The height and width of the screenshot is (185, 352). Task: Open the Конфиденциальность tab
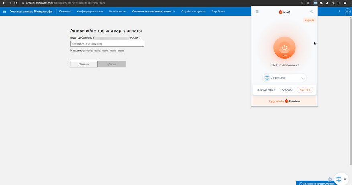click(x=90, y=12)
